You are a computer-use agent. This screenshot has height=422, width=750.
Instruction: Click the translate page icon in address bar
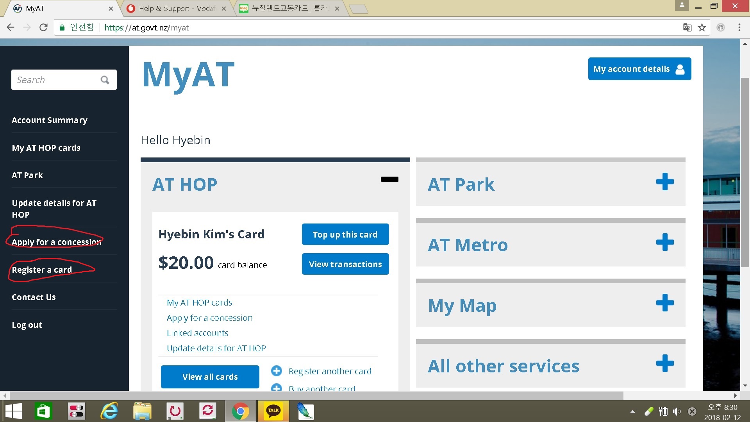[x=687, y=27]
